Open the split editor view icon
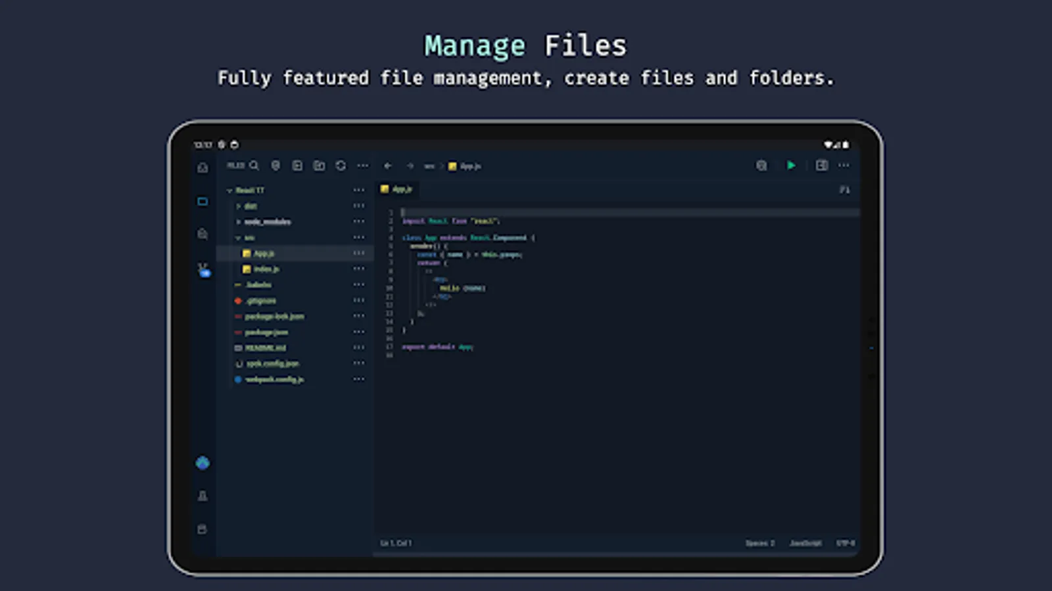1052x591 pixels. pos(821,165)
